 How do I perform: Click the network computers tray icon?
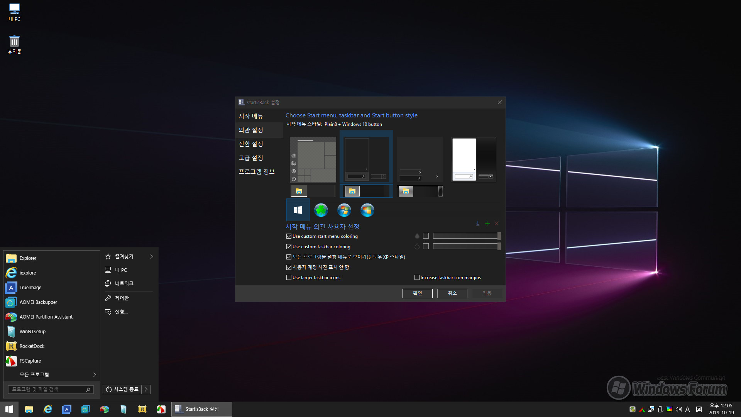click(651, 409)
